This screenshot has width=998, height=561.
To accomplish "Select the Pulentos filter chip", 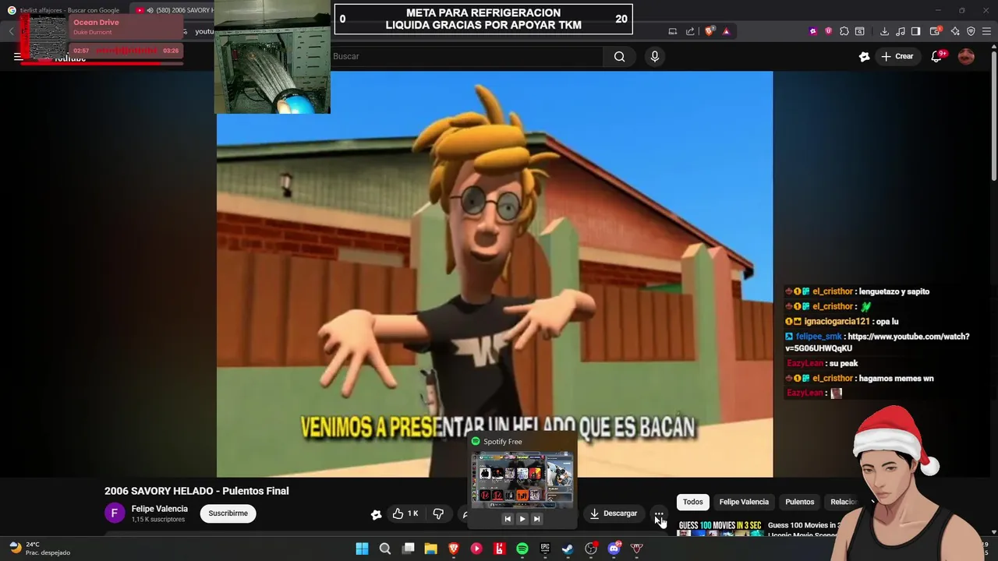I will [799, 502].
